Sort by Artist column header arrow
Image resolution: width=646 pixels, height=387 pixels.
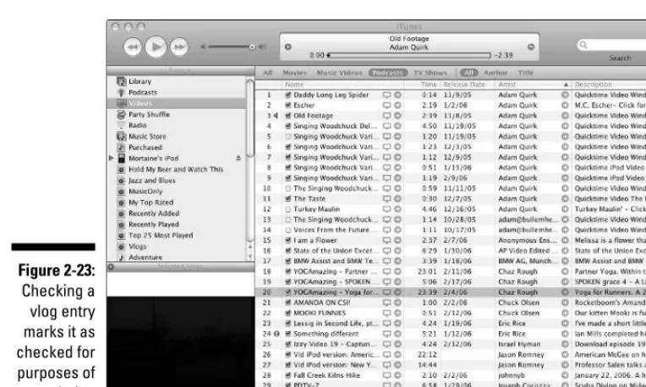(x=566, y=84)
